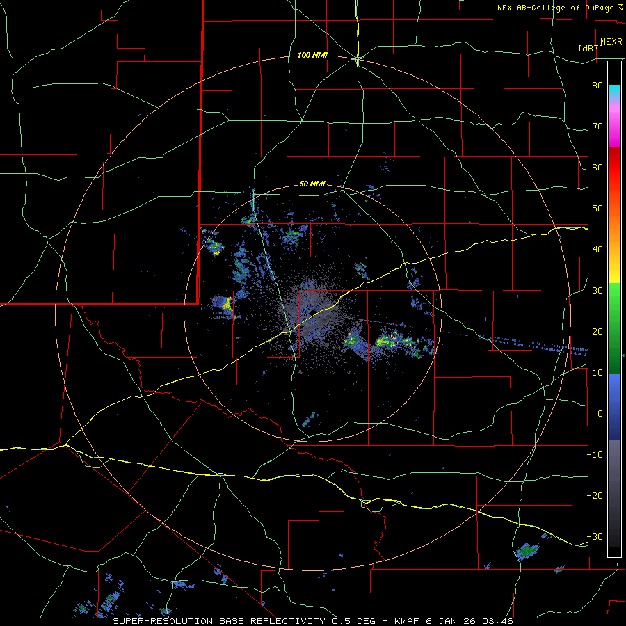Pick the red segment of the dBZ color bar

click(x=614, y=168)
